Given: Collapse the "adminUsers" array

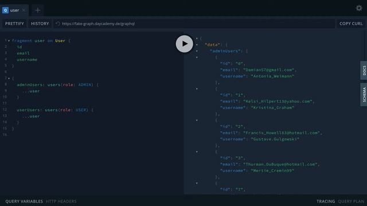Looking at the screenshot, I should [197, 51].
